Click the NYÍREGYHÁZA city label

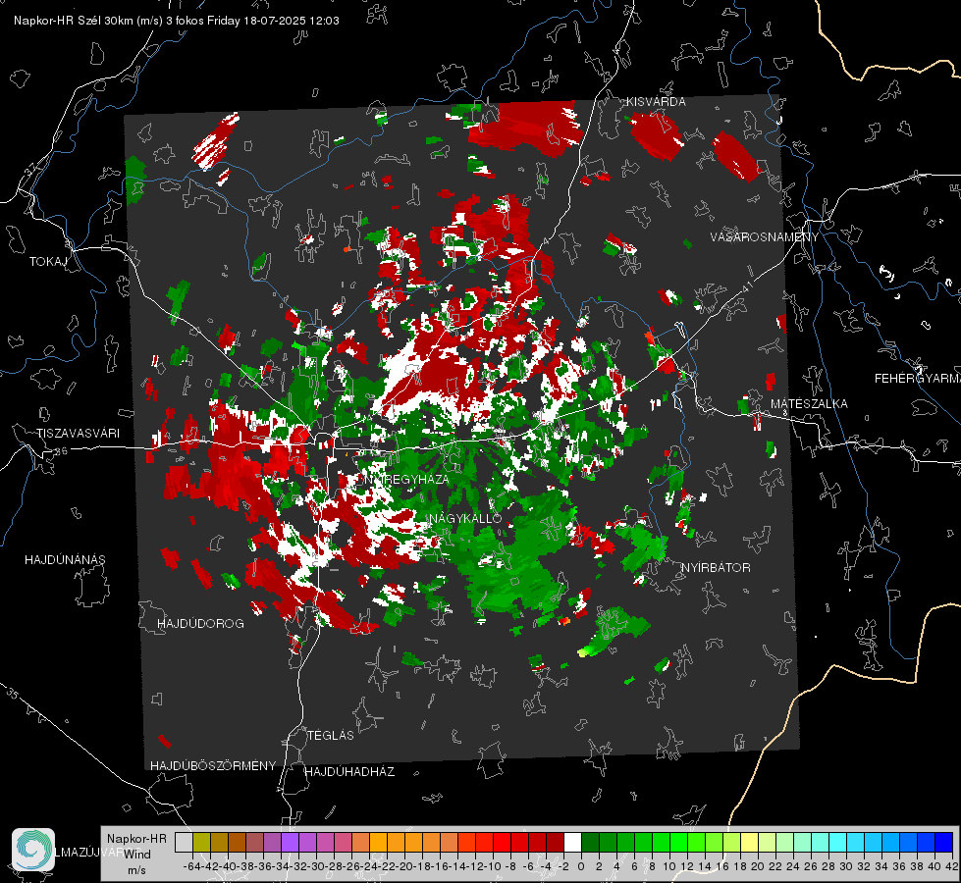pos(406,479)
